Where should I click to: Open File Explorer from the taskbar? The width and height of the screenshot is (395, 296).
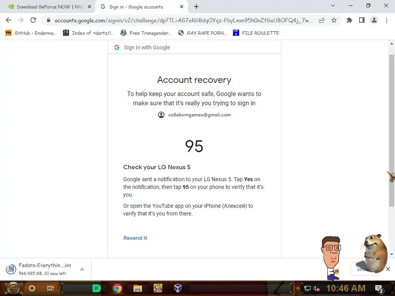(138, 288)
